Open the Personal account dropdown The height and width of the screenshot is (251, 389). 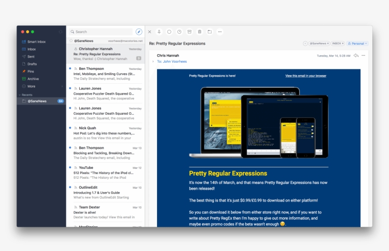[358, 43]
